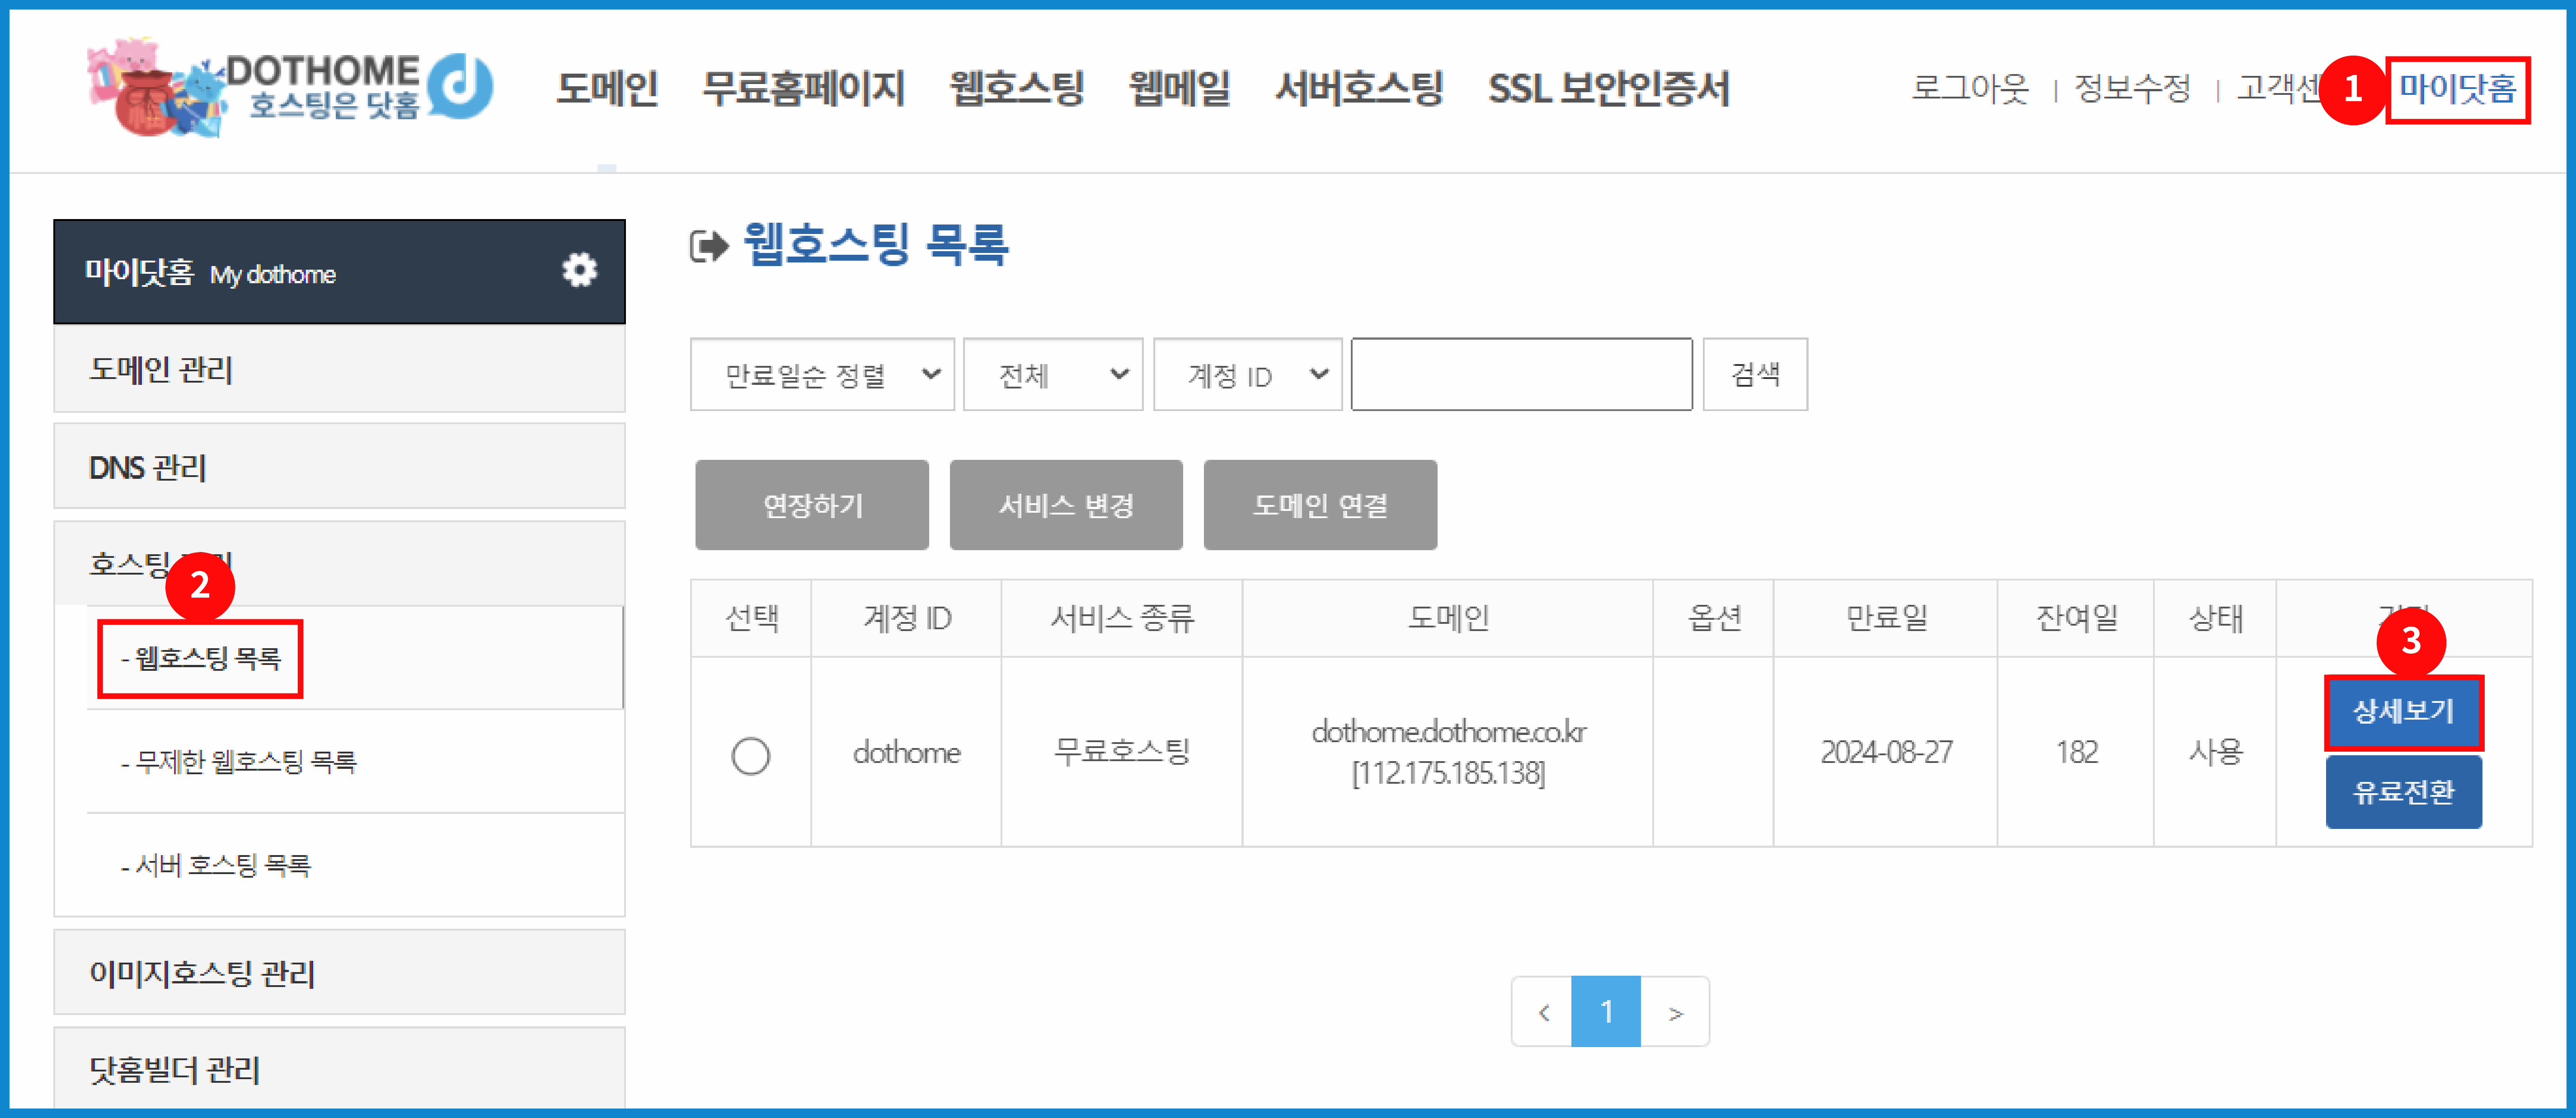Click the 연장하기 extend button
Viewport: 2576px width, 1118px height.
812,505
